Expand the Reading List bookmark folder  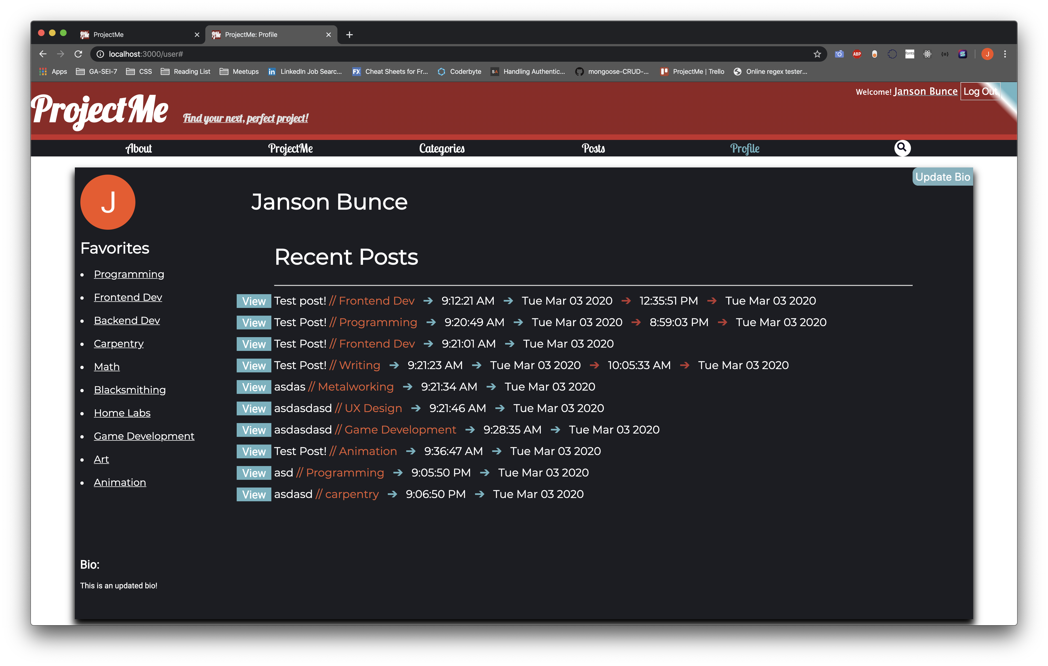(185, 71)
